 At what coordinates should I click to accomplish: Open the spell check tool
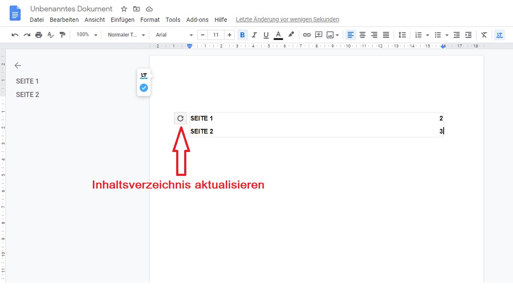(50, 35)
